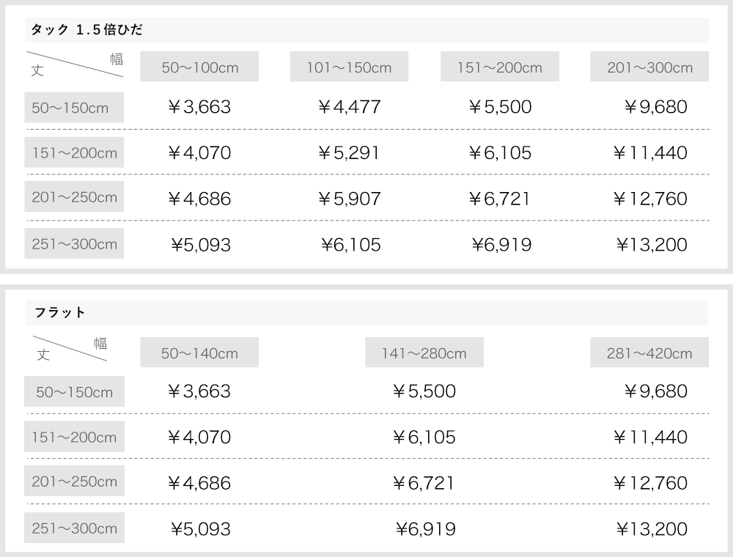Click the ￥5,500 price in the フラット table
Viewport: 733px width, 557px height.
424,391
